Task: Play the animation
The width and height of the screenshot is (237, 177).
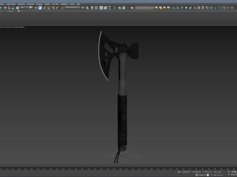Action: click(x=236, y=172)
